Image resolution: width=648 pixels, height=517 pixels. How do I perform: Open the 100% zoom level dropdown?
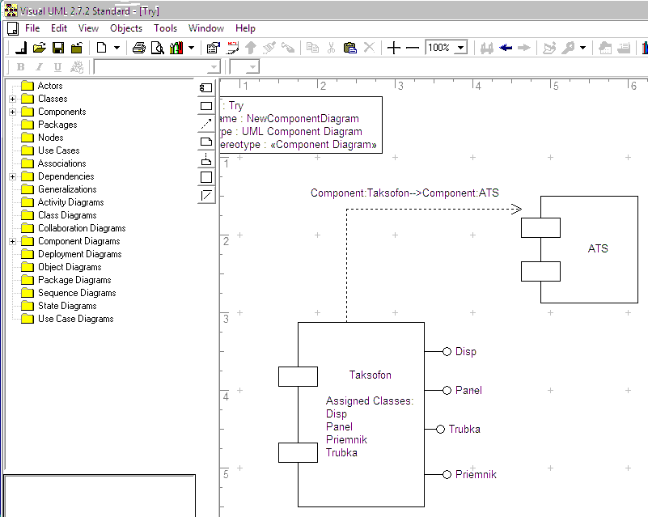[460, 49]
